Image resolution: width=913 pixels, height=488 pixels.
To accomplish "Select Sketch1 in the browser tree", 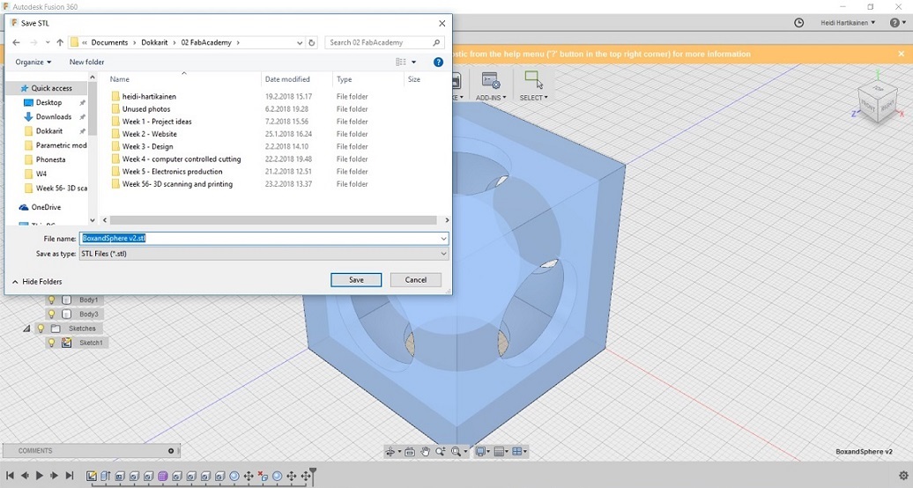I will 91,343.
